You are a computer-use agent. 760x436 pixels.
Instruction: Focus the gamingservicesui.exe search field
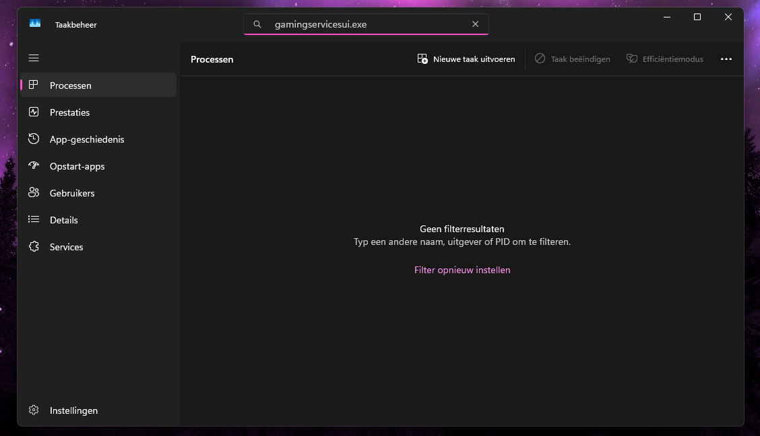(366, 24)
